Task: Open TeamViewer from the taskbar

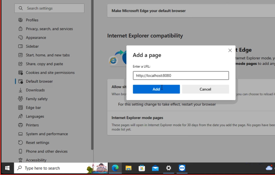Action: coord(182,168)
